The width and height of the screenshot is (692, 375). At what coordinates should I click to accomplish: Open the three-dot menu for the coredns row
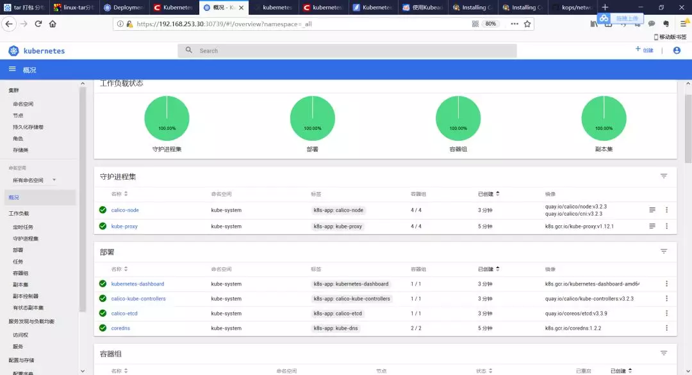[667, 328]
